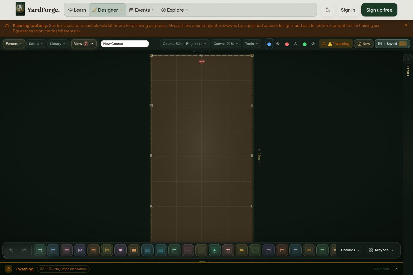The image size is (413, 275).
Task: Click the Saved button
Action: [392, 44]
